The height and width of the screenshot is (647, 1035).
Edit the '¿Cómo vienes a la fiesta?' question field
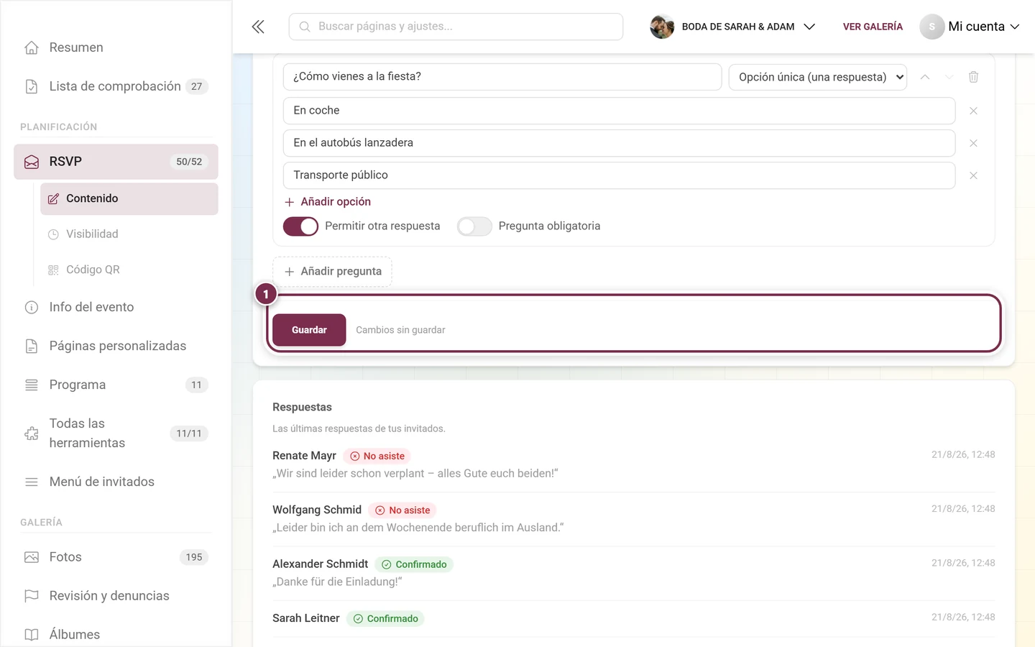pos(502,77)
